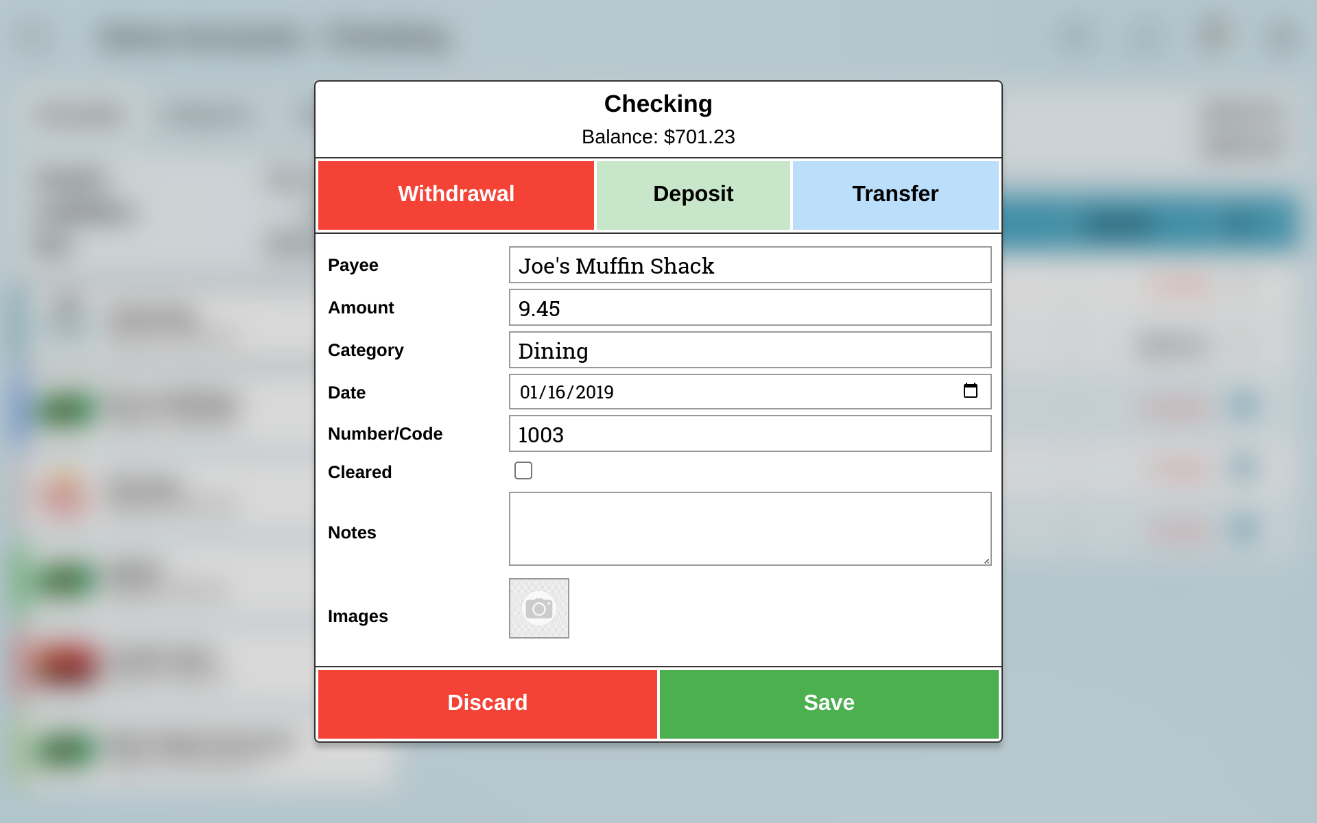
Task: Select the year 2019 in date field
Action: tap(594, 392)
